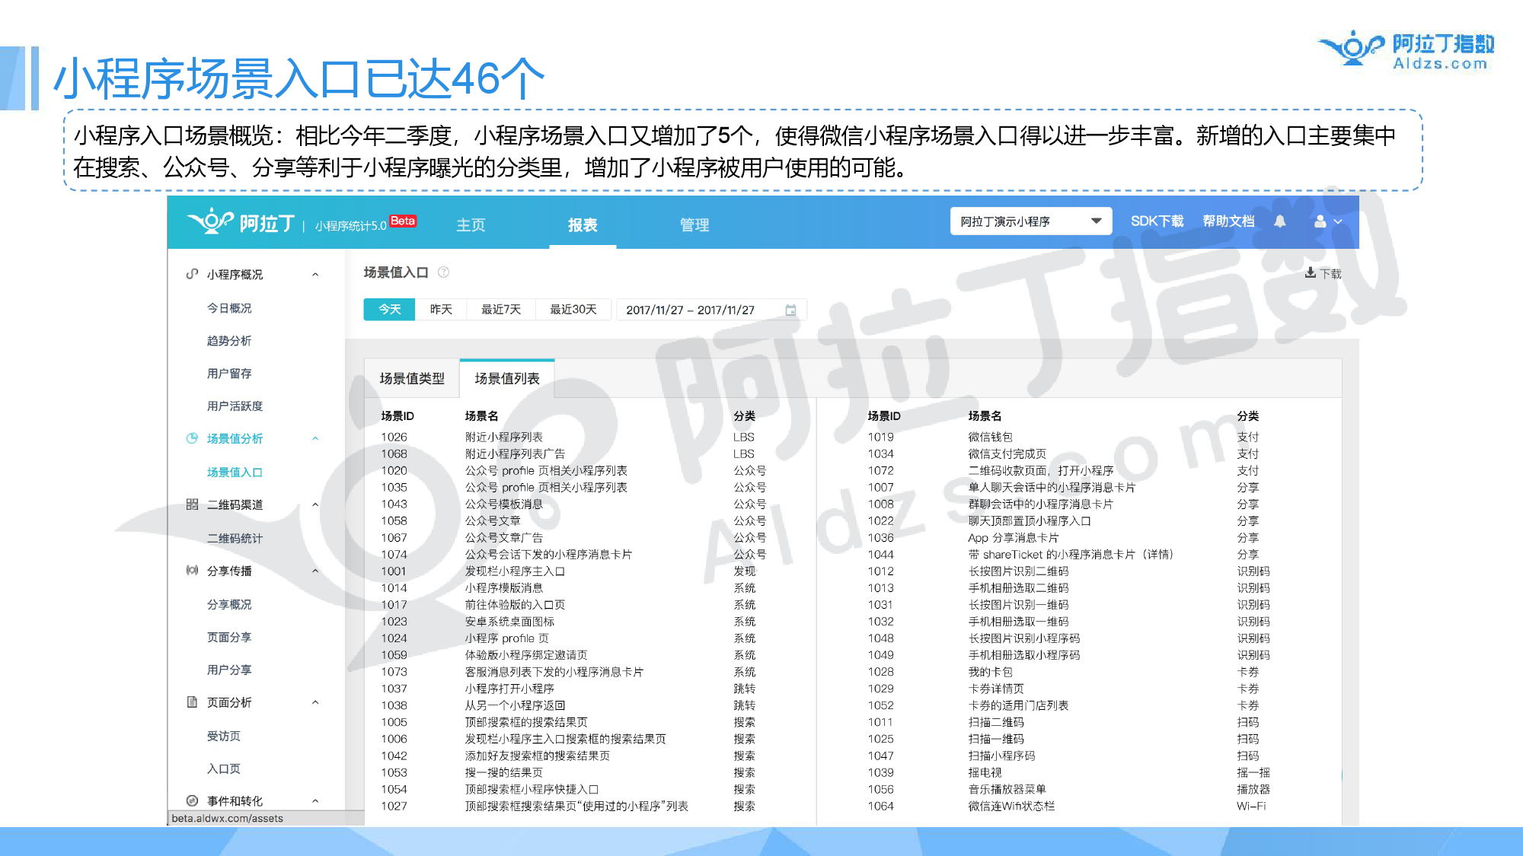
Task: Click the 页面分析 document icon
Action: (x=192, y=702)
